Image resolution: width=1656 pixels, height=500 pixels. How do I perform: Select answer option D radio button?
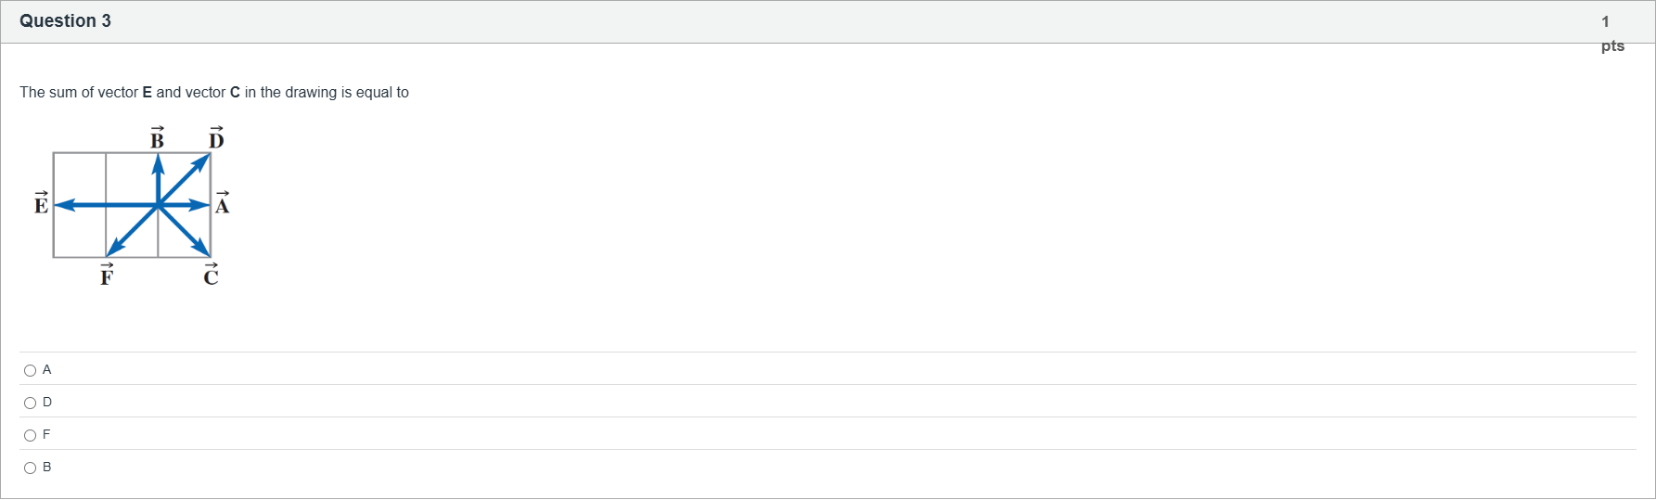[x=31, y=404]
